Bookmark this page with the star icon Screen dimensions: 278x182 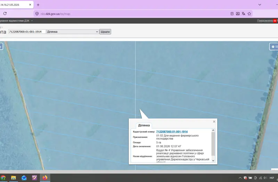point(249,14)
